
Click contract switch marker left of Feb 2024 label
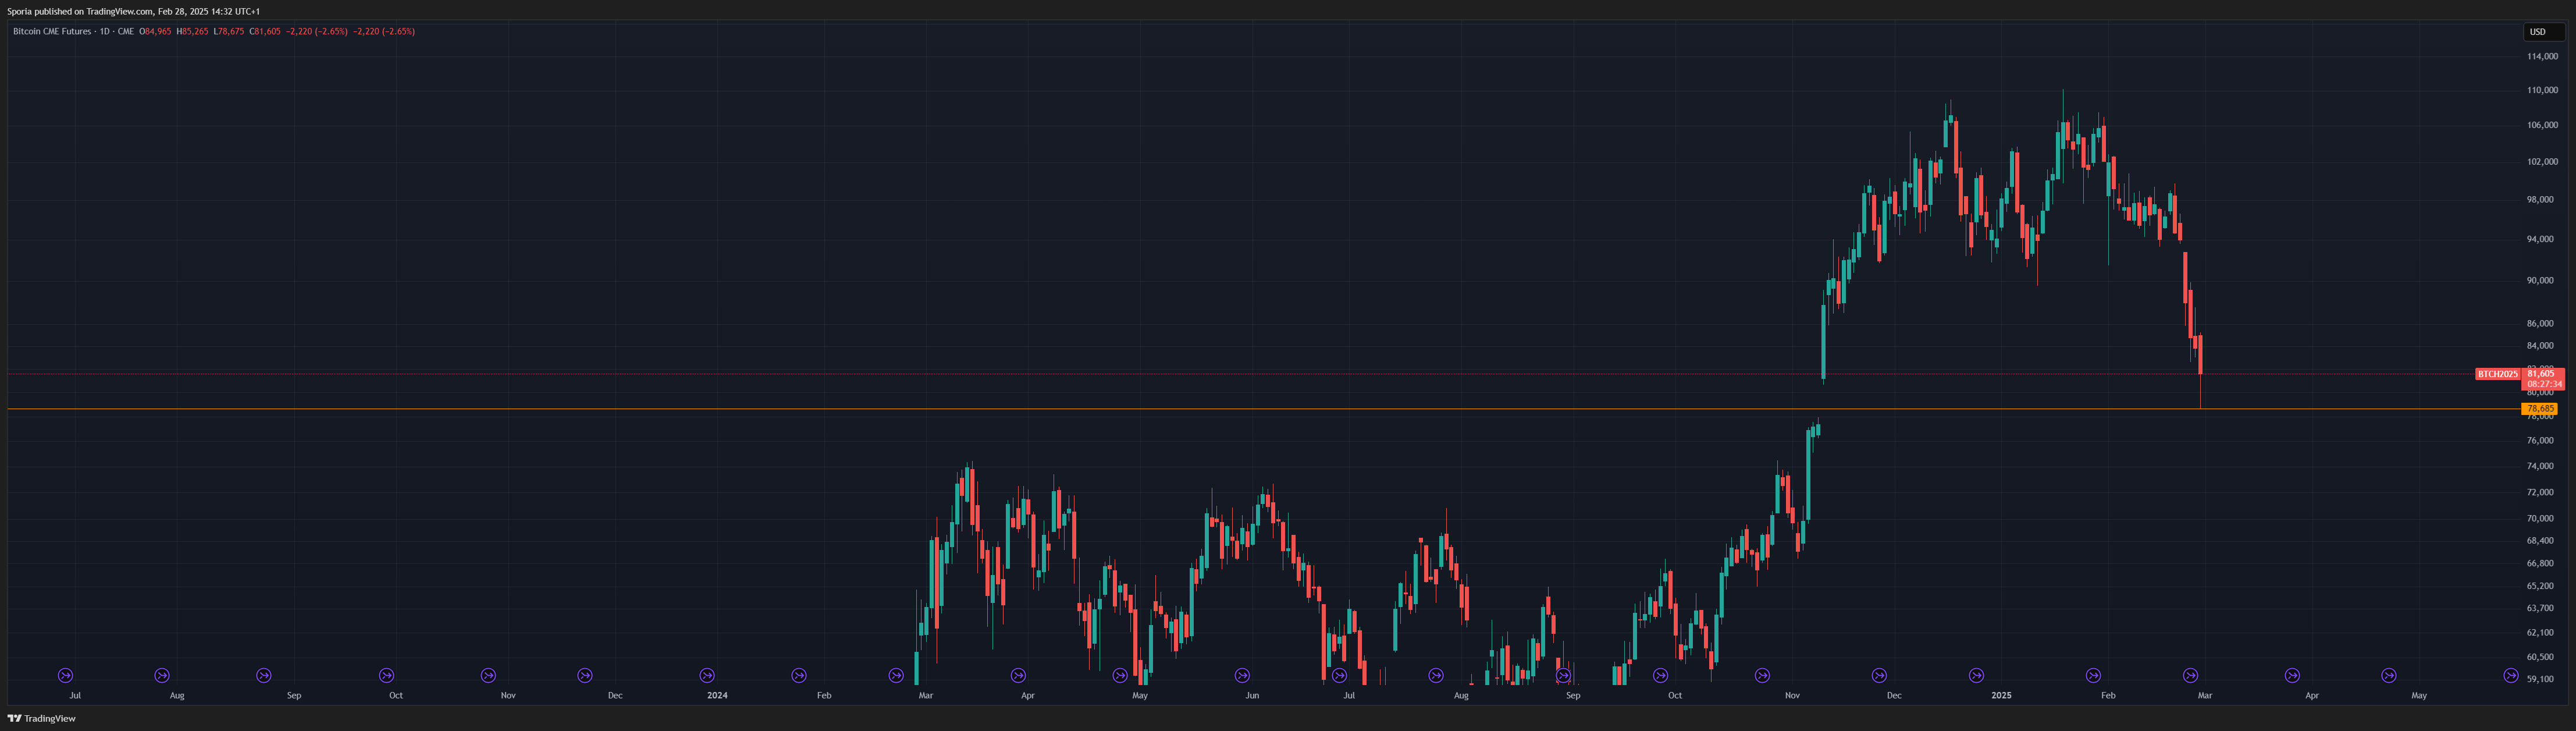tap(799, 675)
